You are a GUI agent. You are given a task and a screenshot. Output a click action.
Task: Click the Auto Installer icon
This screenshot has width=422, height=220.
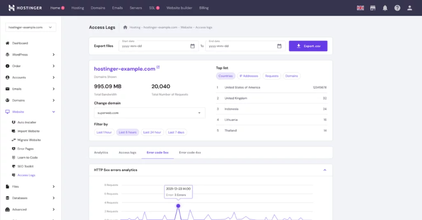click(x=14, y=122)
